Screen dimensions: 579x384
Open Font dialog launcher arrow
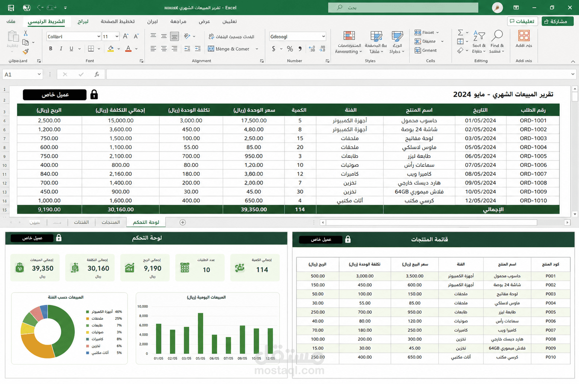[141, 61]
